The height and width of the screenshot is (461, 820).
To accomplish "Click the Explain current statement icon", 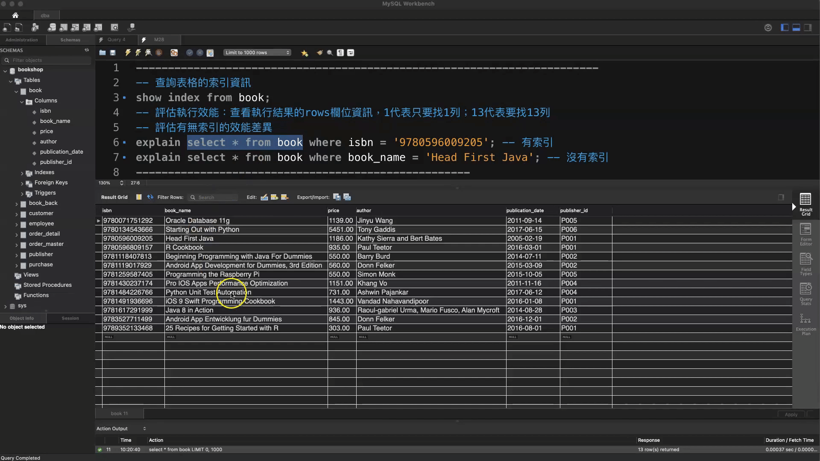I will (148, 53).
